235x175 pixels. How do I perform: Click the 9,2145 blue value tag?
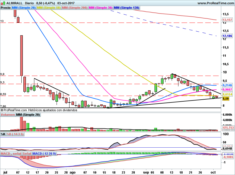coord(227,85)
